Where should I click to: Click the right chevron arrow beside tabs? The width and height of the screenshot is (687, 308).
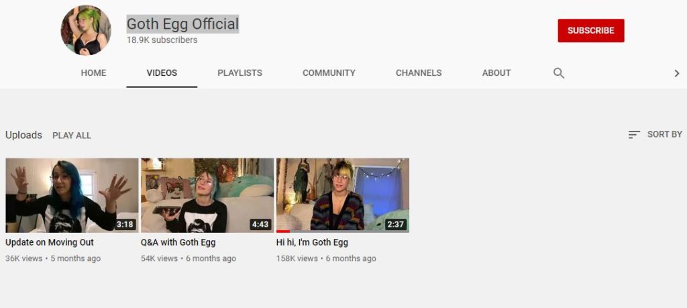677,73
